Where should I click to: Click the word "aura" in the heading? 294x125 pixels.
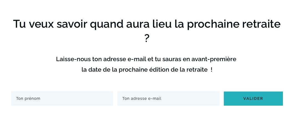coord(138,24)
